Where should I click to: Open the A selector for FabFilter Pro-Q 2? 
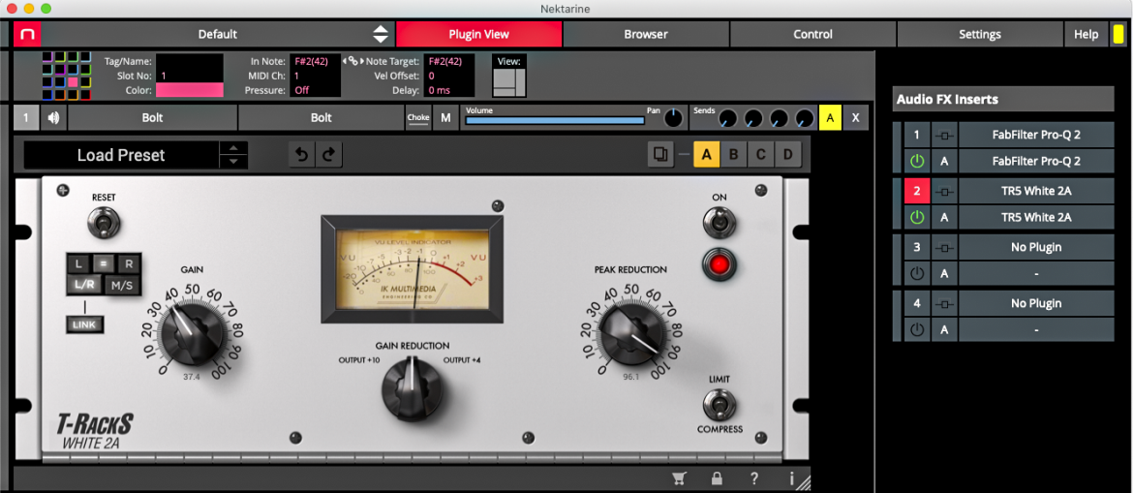[x=944, y=161]
